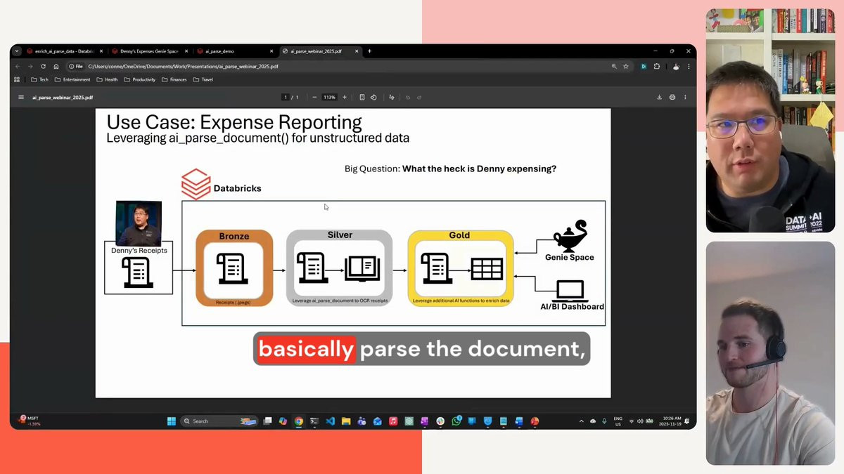Open a new browser tab
844x474 pixels.
click(x=369, y=51)
